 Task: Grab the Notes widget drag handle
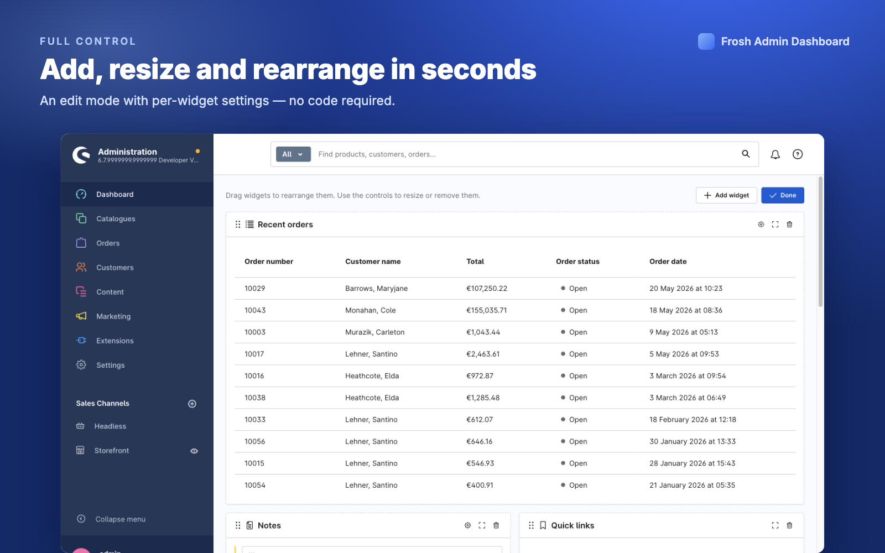(x=238, y=525)
